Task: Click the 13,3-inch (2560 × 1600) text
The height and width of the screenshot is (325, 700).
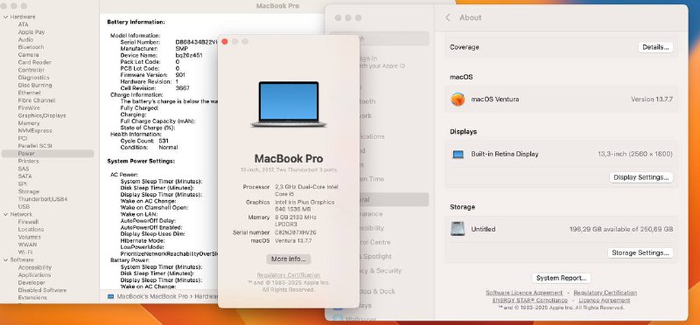Action: click(x=635, y=155)
